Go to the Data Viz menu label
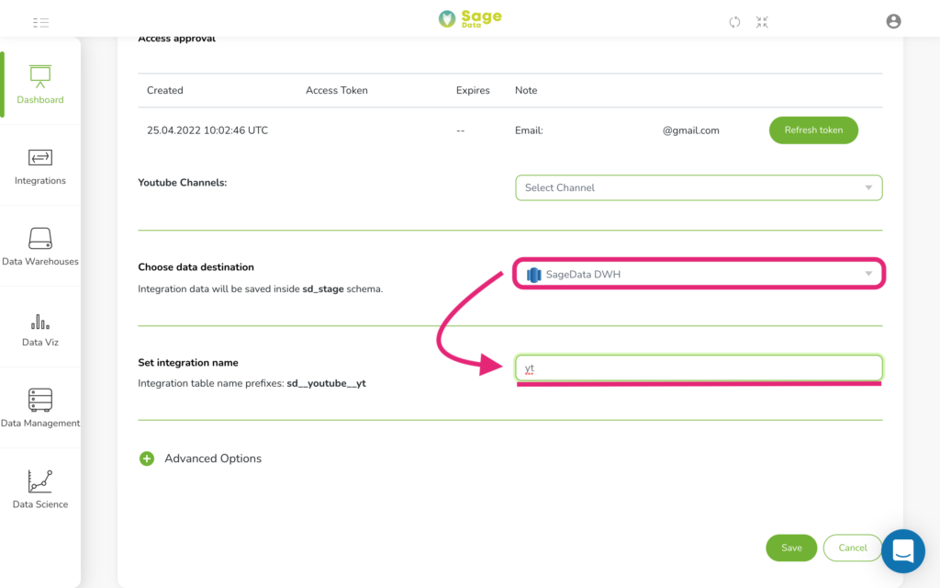 point(40,343)
